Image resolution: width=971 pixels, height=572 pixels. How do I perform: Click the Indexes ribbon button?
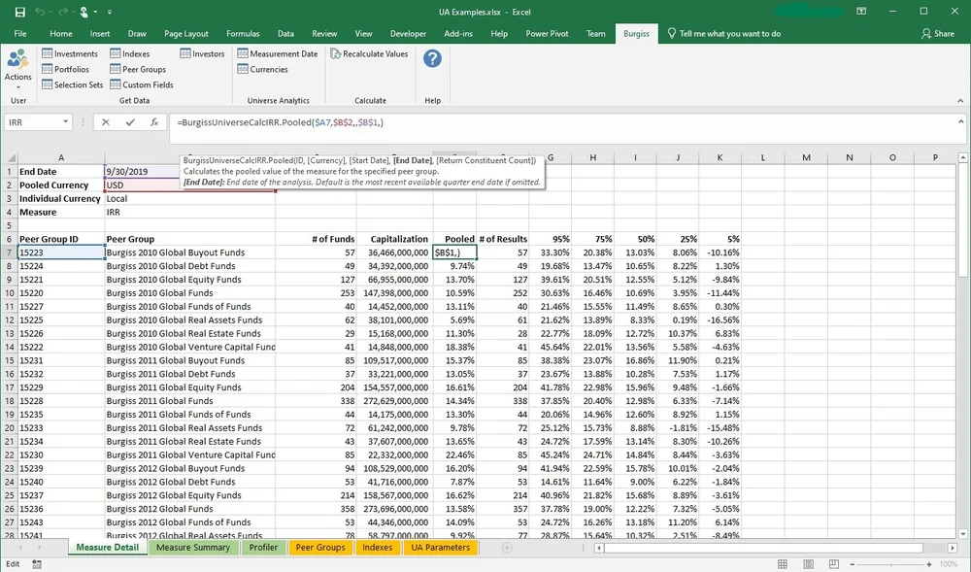129,53
